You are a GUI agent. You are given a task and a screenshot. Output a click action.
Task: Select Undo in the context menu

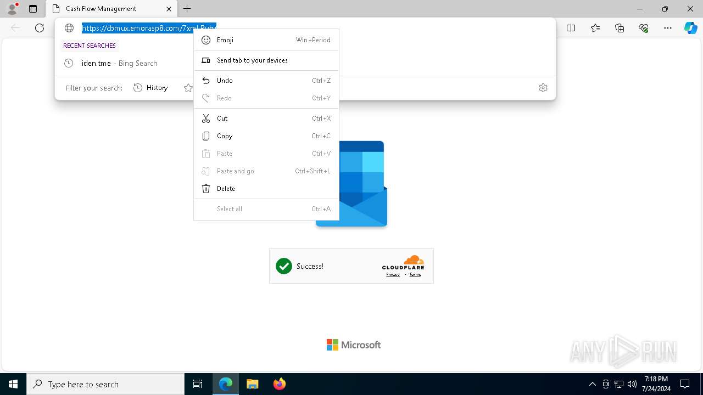point(266,81)
